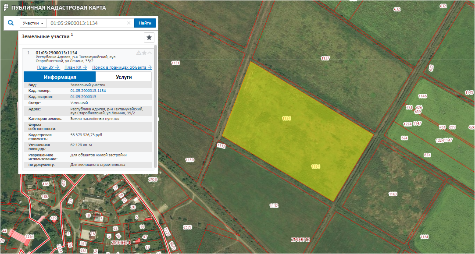Image resolution: width=475 pixels, height=254 pixels.
Task: Open the cadastral quarter 01:05:2900013 link
Action: (x=83, y=97)
